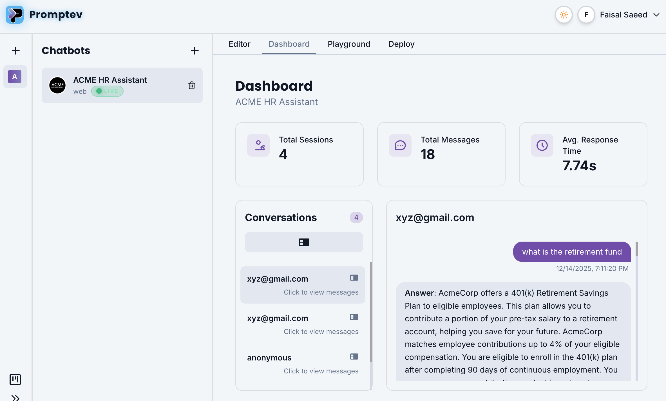Go to the Deploy tab

tap(401, 44)
